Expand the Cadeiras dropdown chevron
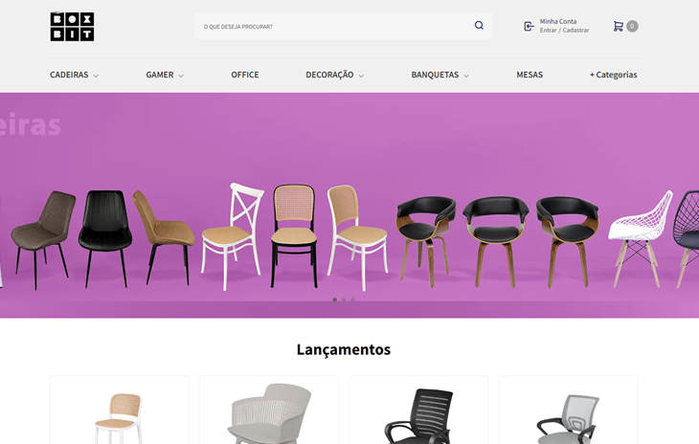 [x=96, y=76]
